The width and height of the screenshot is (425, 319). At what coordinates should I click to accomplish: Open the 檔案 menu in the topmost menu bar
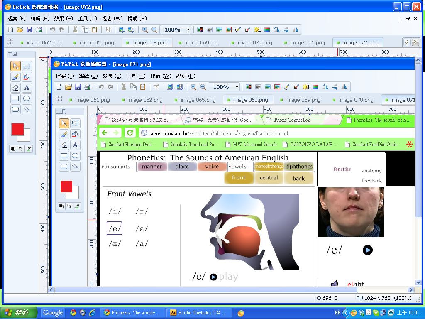tap(16, 19)
